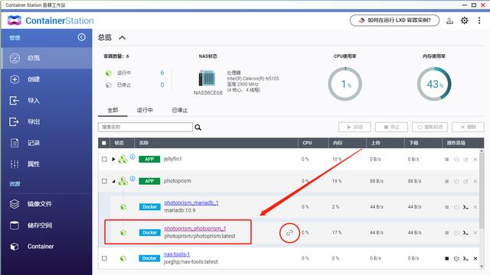Image resolution: width=490 pixels, height=275 pixels.
Task: Switch to the 运行中 (running) tab
Action: (145, 110)
